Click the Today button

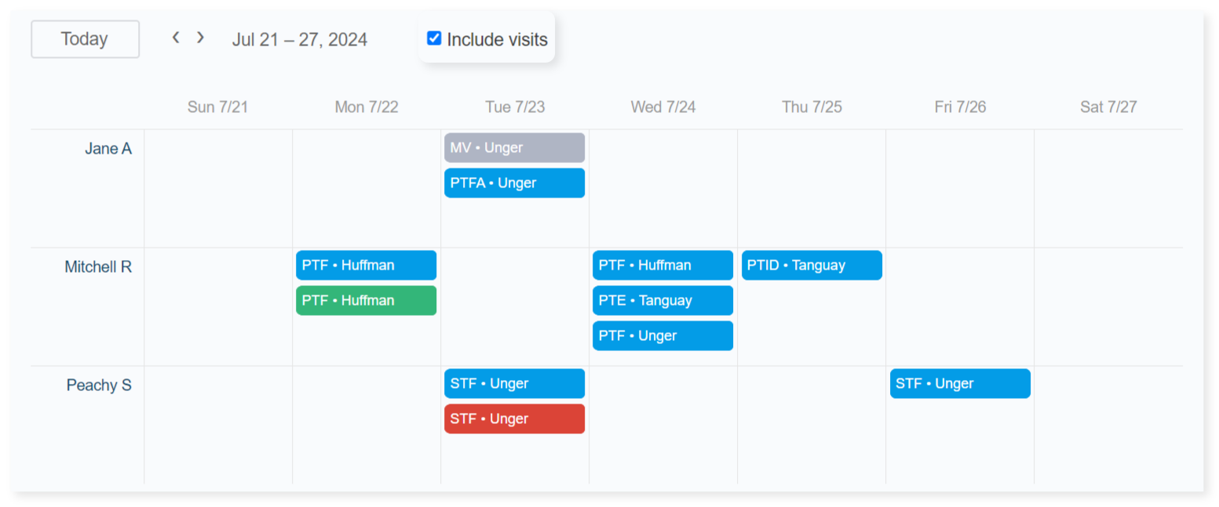85,39
